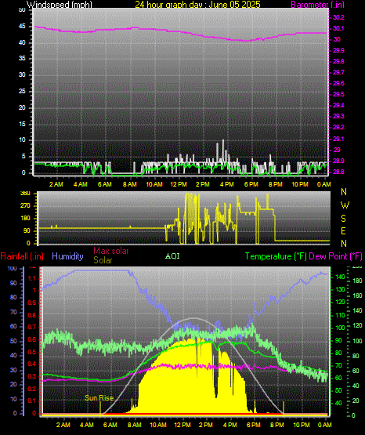Click barometer axis value '29.5'

click(x=338, y=94)
